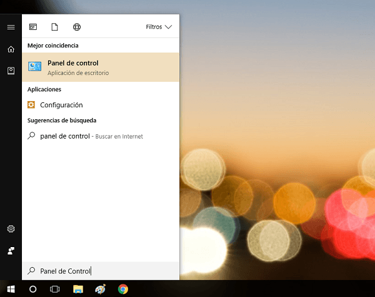Open the Paint app on taskbar
375x297 pixels.
pyautogui.click(x=101, y=289)
